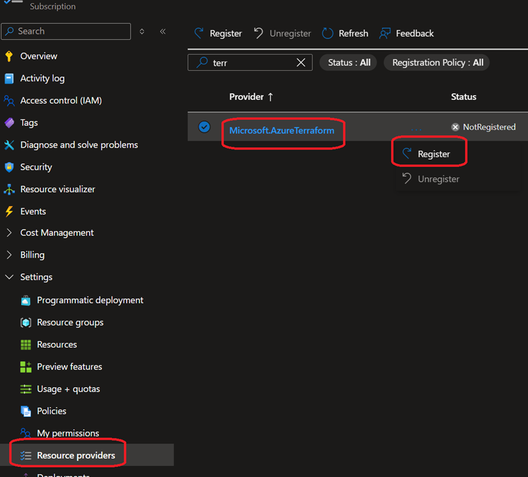Click the Microsoft.AzureTerraform provider link

pos(281,130)
